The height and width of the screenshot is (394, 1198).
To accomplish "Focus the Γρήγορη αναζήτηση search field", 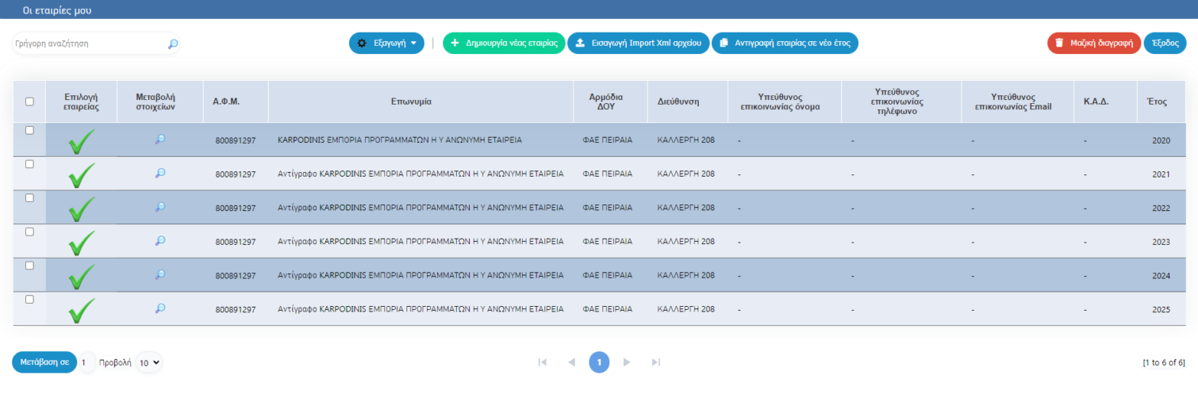I will coord(87,44).
